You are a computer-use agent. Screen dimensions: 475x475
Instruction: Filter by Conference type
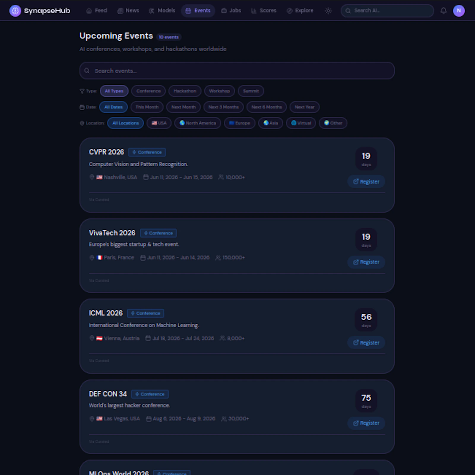[x=148, y=91]
